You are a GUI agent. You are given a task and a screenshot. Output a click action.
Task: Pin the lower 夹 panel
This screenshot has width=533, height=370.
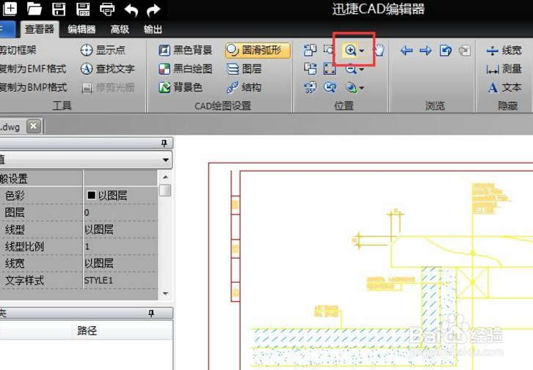pos(151,314)
